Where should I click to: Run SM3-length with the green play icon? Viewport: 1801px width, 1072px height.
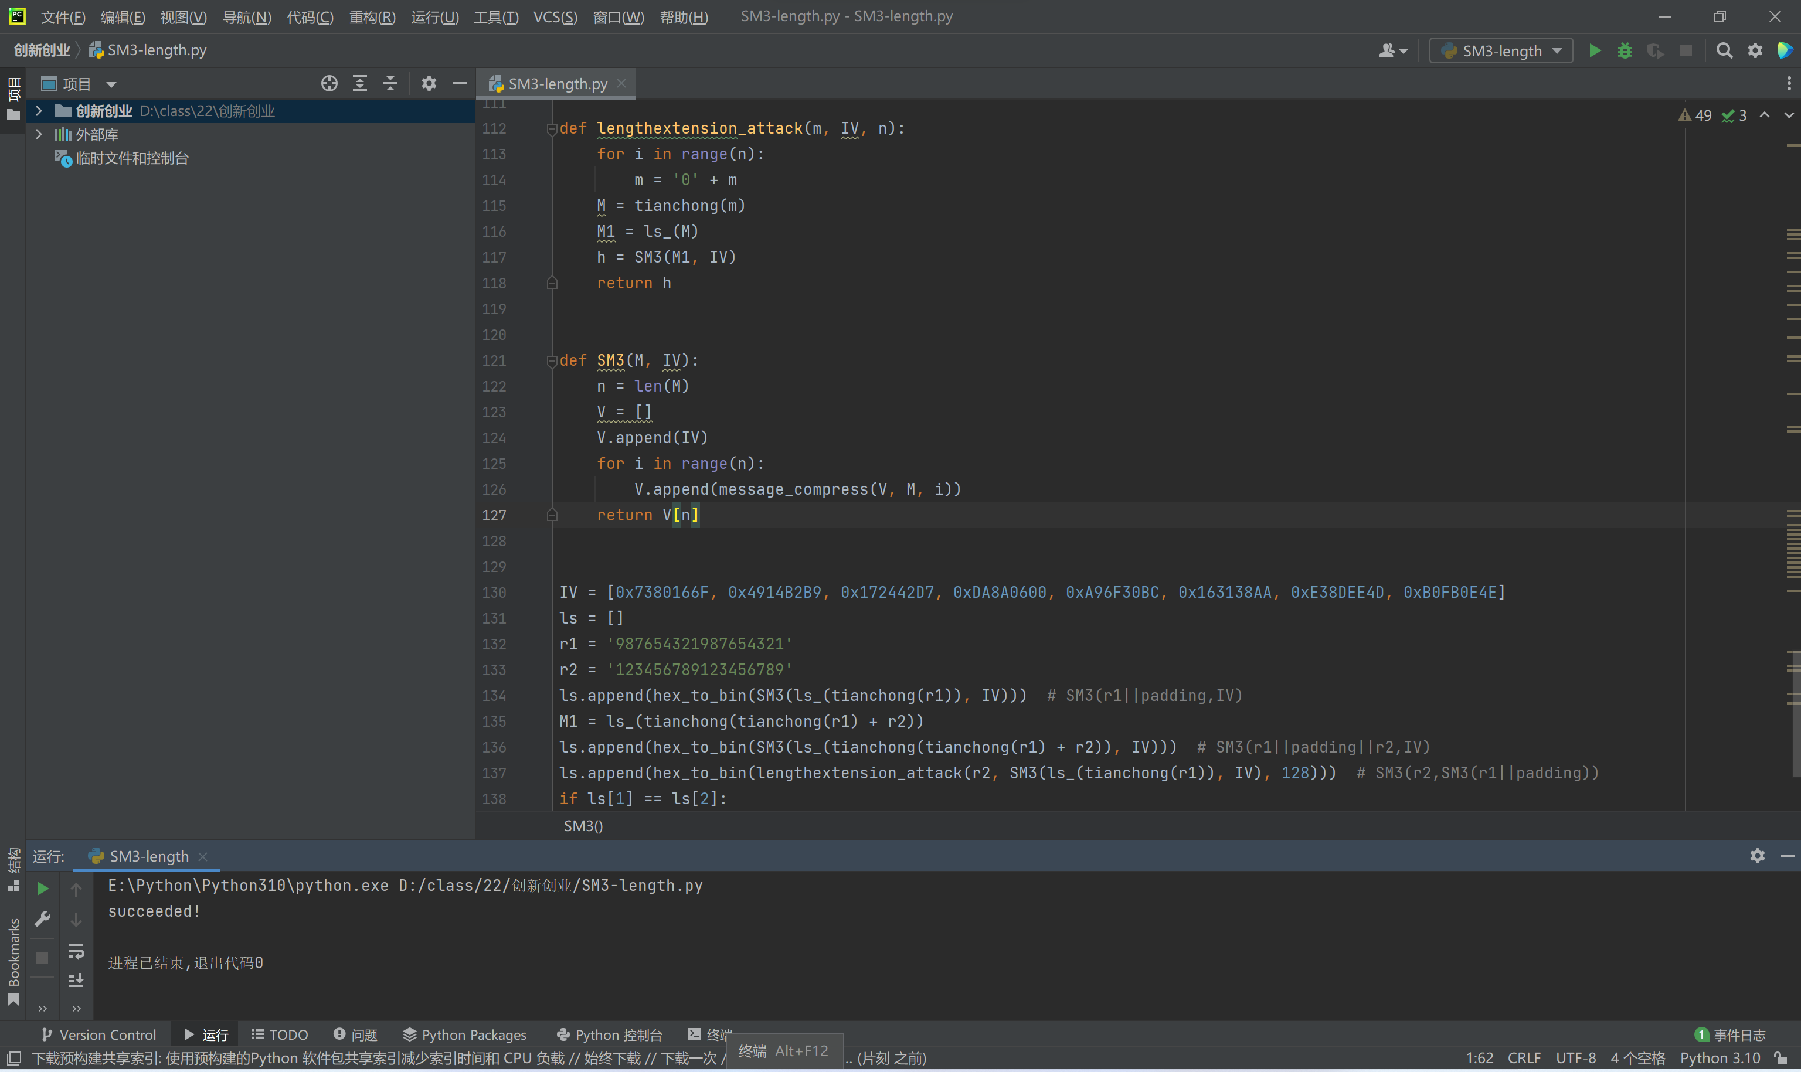click(x=1595, y=50)
